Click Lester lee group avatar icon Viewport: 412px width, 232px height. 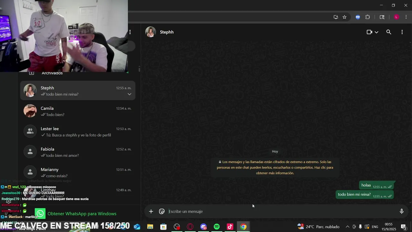30,131
